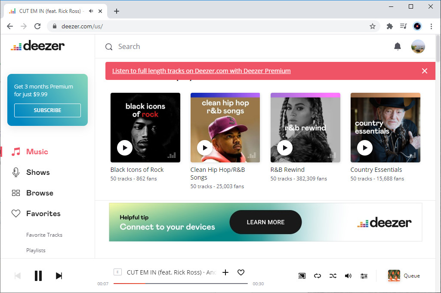Go to Playlists in the sidebar

click(x=36, y=250)
